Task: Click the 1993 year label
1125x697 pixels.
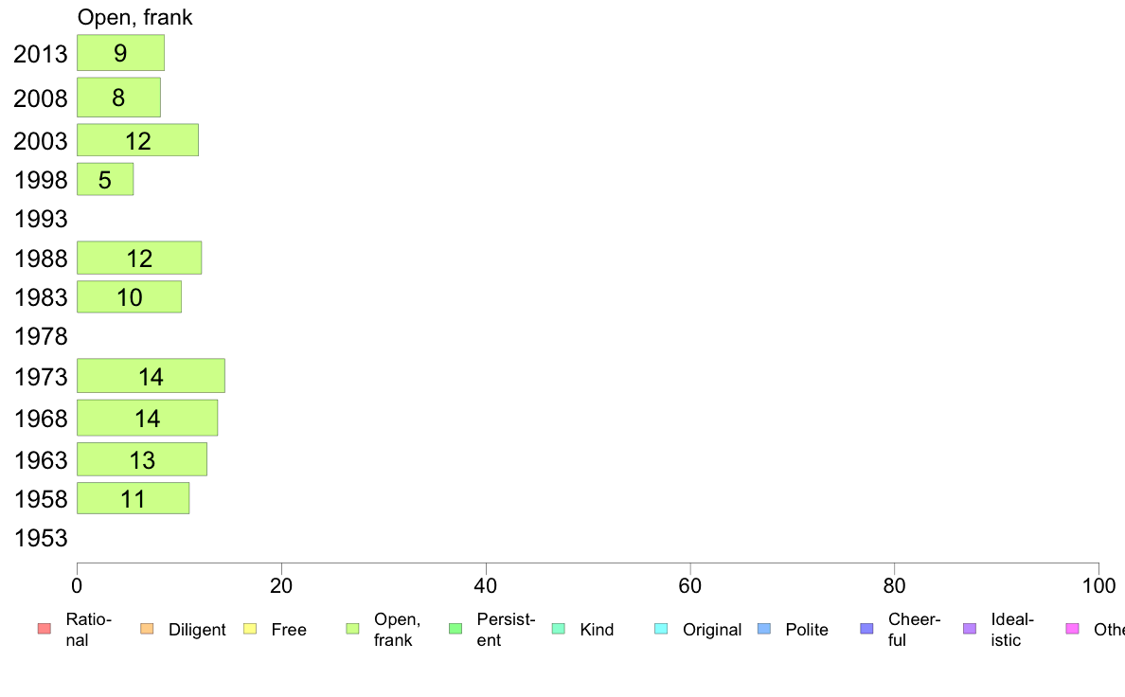Action: 41,219
